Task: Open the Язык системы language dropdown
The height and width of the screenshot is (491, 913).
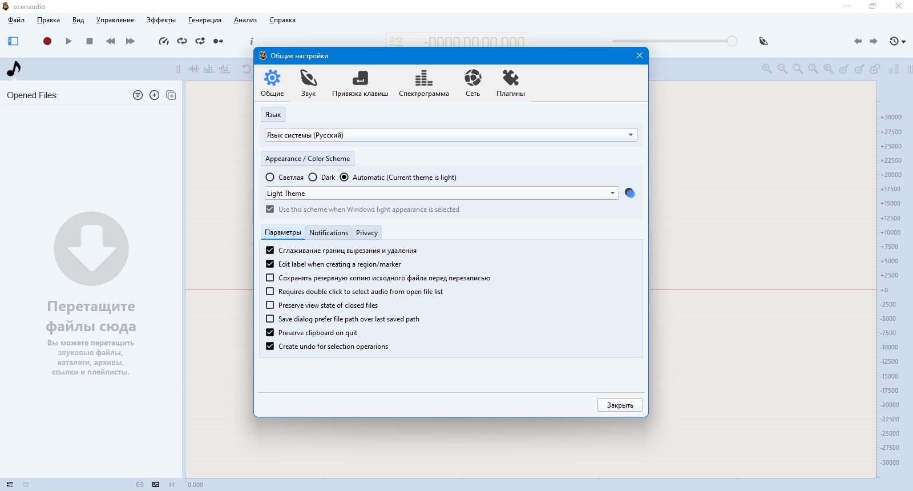Action: click(451, 135)
